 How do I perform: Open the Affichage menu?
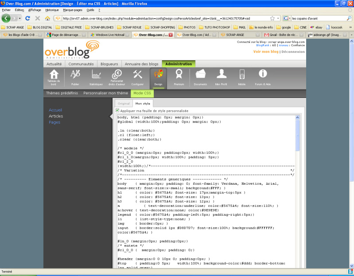(35, 10)
